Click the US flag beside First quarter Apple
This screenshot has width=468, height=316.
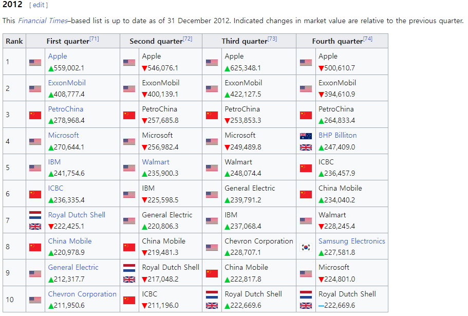pyautogui.click(x=35, y=62)
